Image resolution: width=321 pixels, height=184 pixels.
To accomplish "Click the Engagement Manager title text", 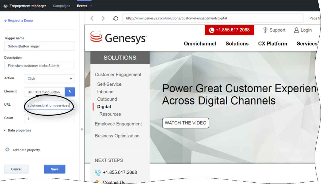I will (28, 6).
